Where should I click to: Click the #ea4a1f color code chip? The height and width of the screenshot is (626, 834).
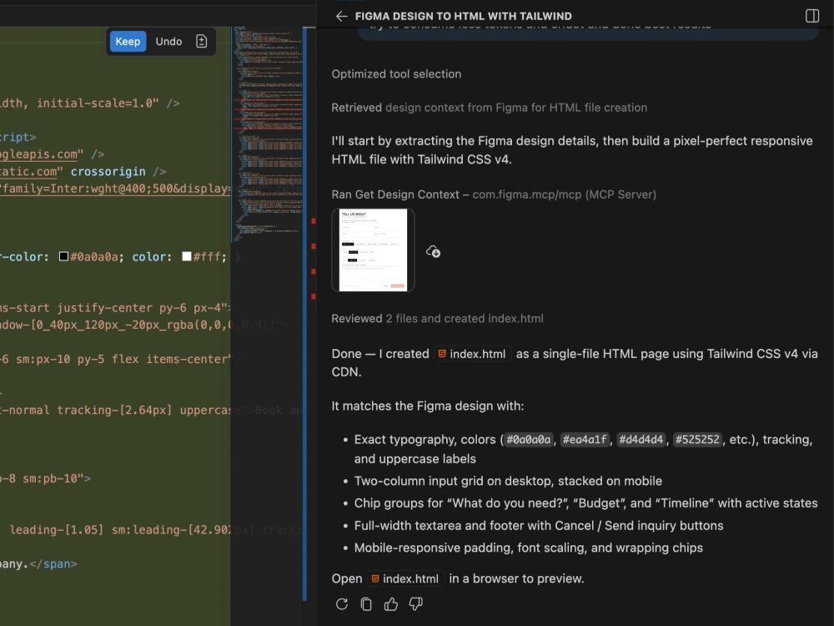pyautogui.click(x=585, y=440)
